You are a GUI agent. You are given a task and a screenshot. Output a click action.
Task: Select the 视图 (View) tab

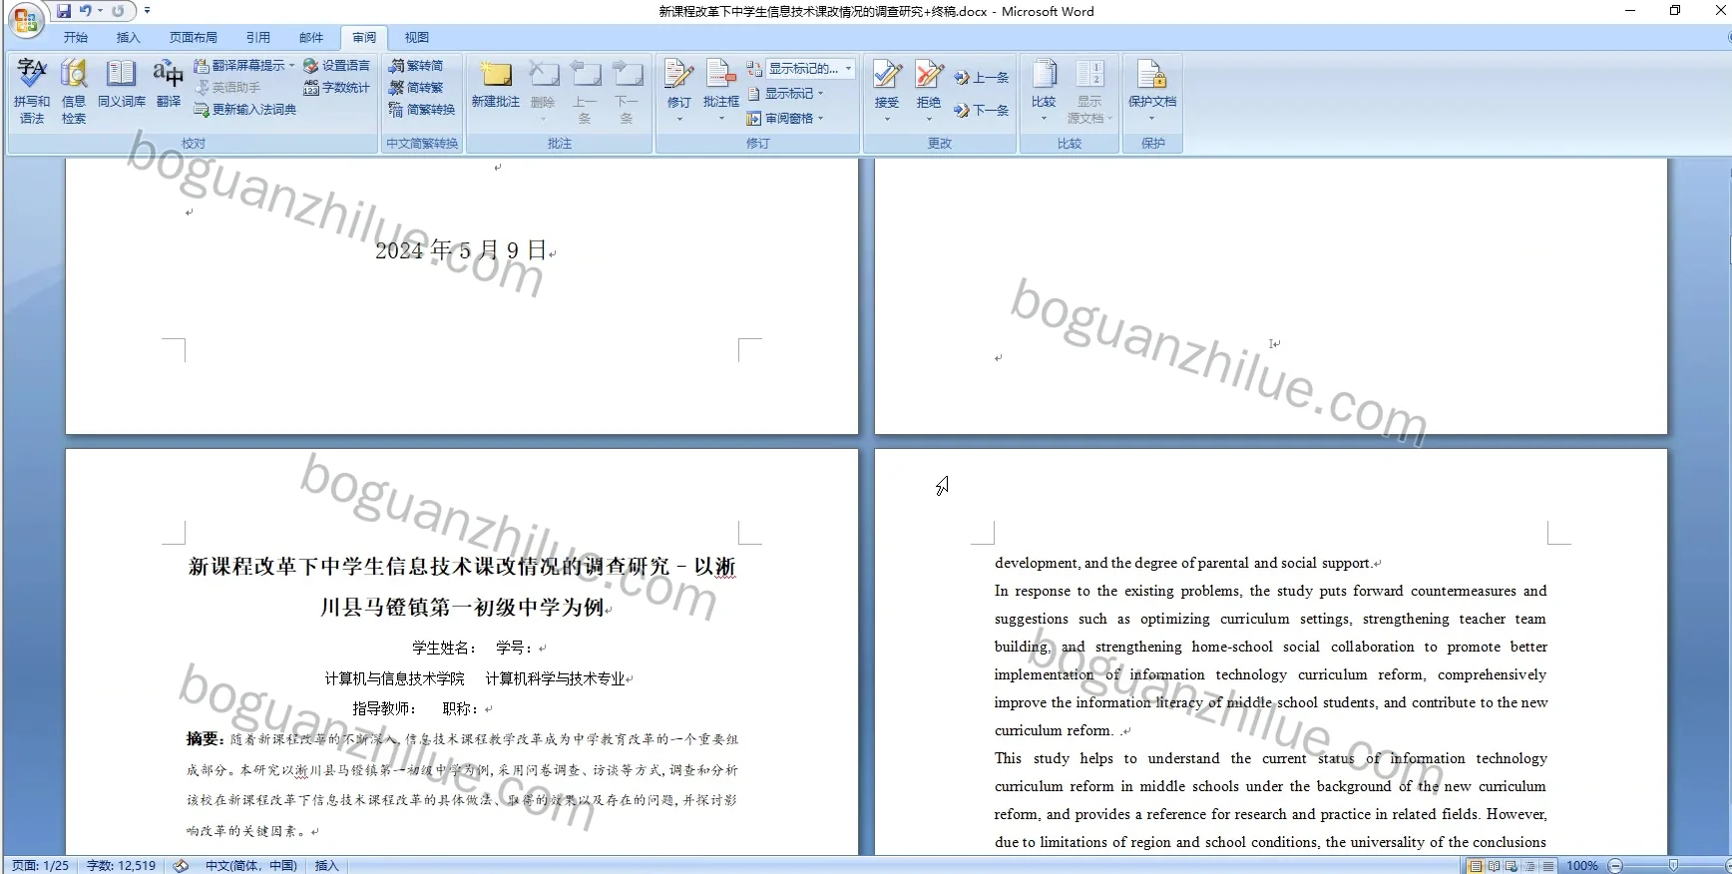click(x=417, y=38)
